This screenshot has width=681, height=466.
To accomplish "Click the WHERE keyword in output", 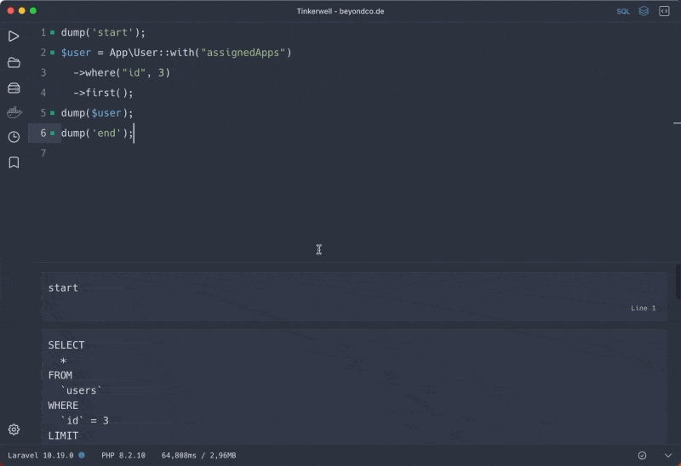I will (x=63, y=406).
